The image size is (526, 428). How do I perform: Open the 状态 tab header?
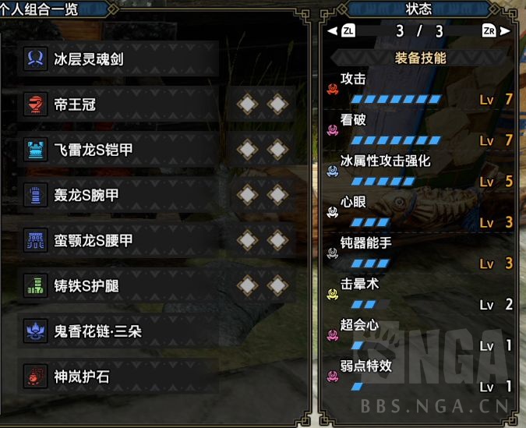[x=418, y=9]
